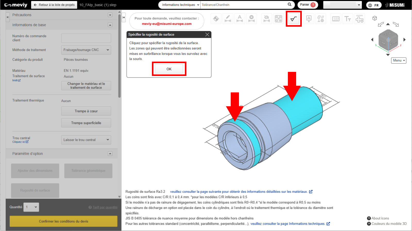Open the Méthode de traitement dropdown
The image size is (412, 231).
tap(86, 50)
